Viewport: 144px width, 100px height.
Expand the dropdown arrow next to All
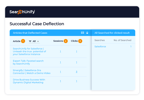click(38, 42)
